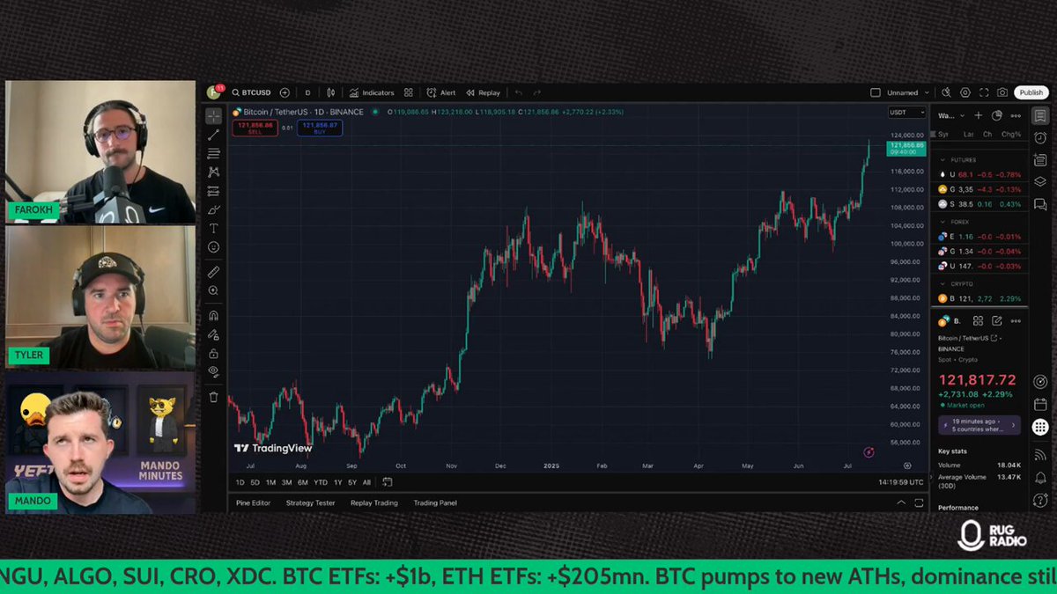Open the go to date calendar icon
Viewport: 1057px width, 594px height.
[x=387, y=482]
